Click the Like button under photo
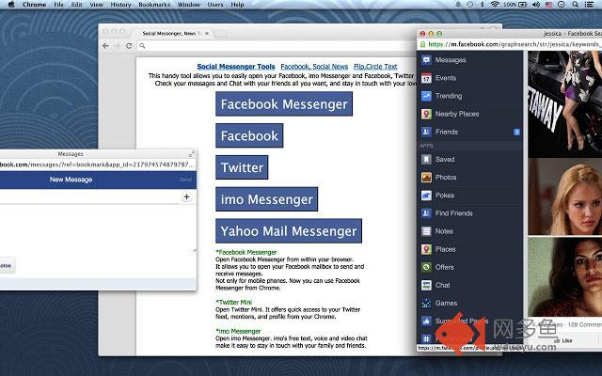This screenshot has width=602, height=376. pyautogui.click(x=563, y=340)
